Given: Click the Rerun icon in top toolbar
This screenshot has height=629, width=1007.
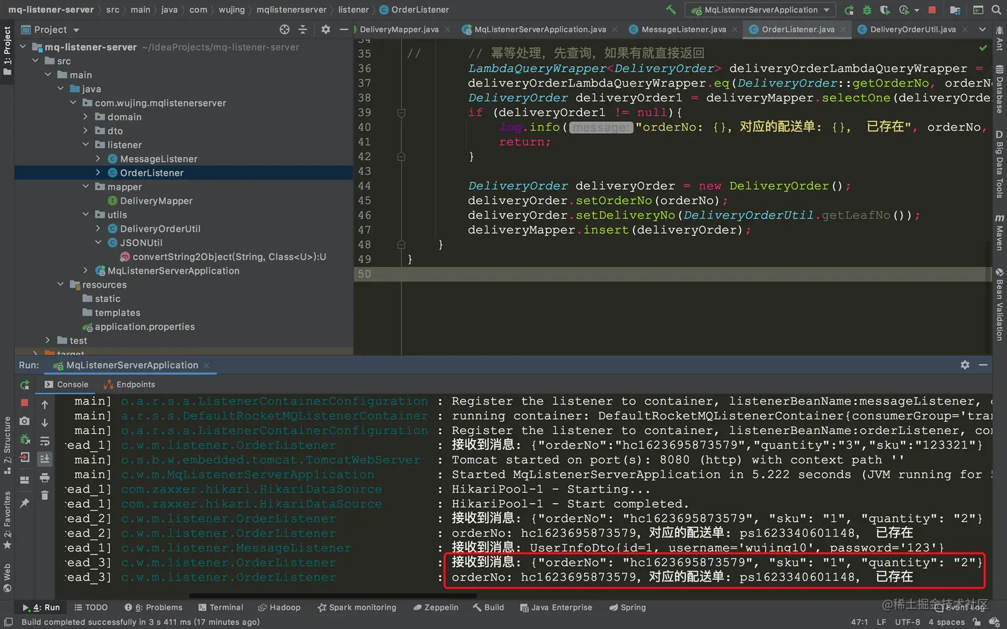Looking at the screenshot, I should coord(849,10).
